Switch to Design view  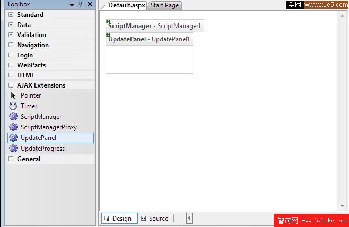click(119, 219)
